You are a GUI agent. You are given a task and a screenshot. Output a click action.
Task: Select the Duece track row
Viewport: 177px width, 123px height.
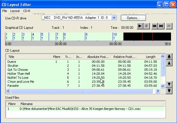pyautogui.click(x=83, y=62)
